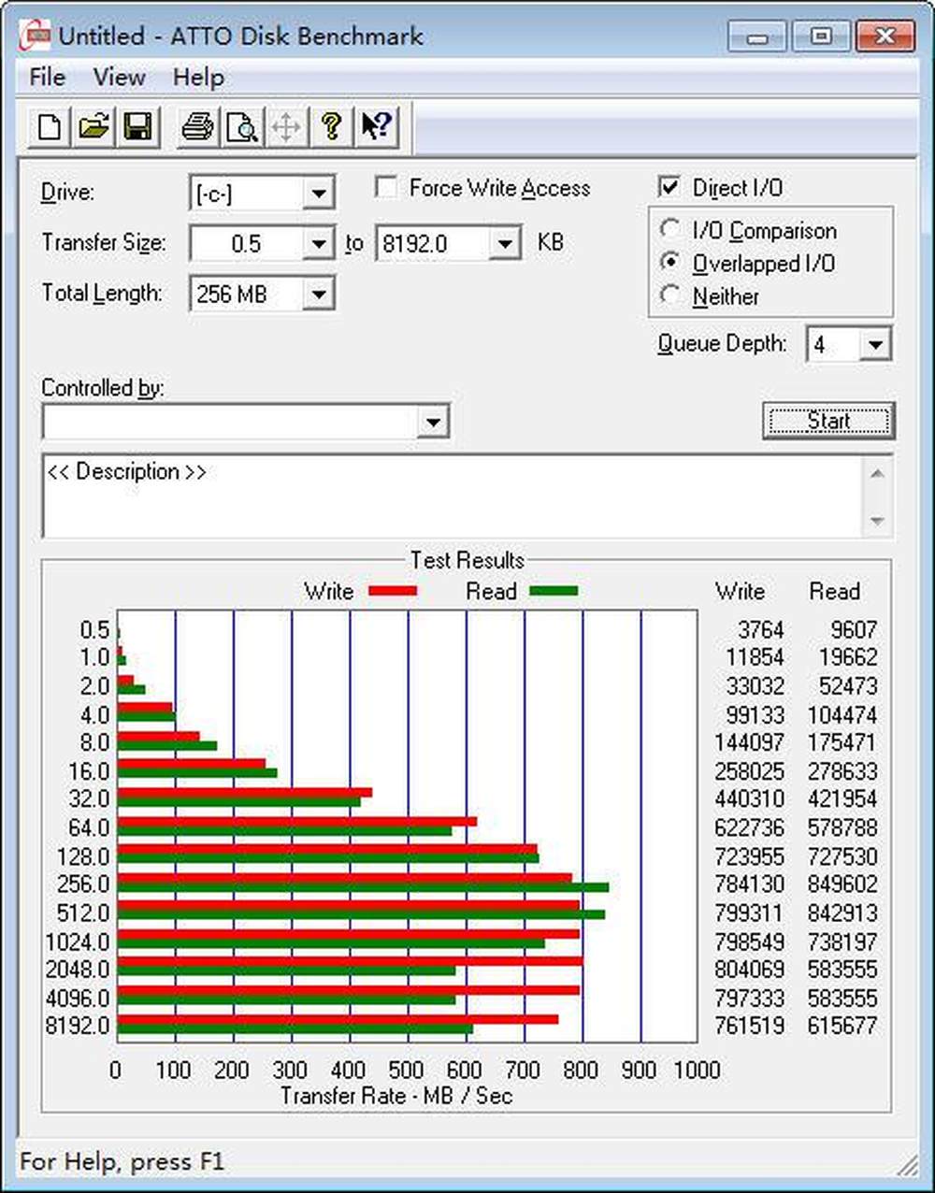Select the Overlapped I/O radio button
The width and height of the screenshot is (935, 1193).
pos(669,263)
